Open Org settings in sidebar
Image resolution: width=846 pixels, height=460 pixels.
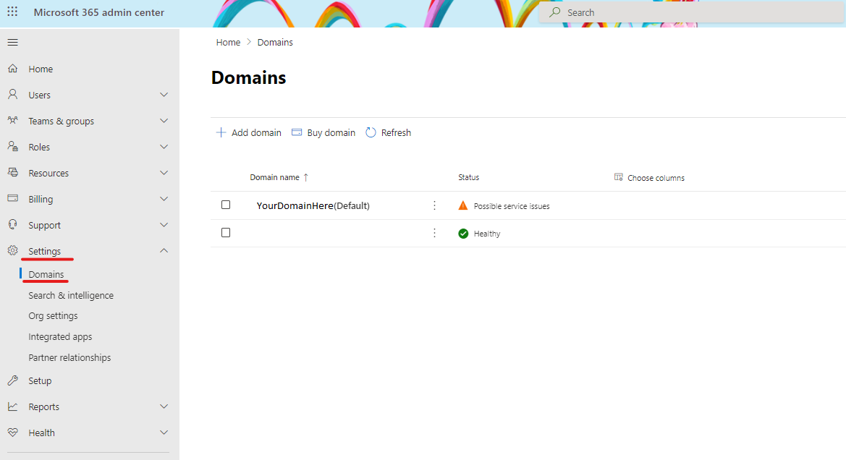point(53,316)
